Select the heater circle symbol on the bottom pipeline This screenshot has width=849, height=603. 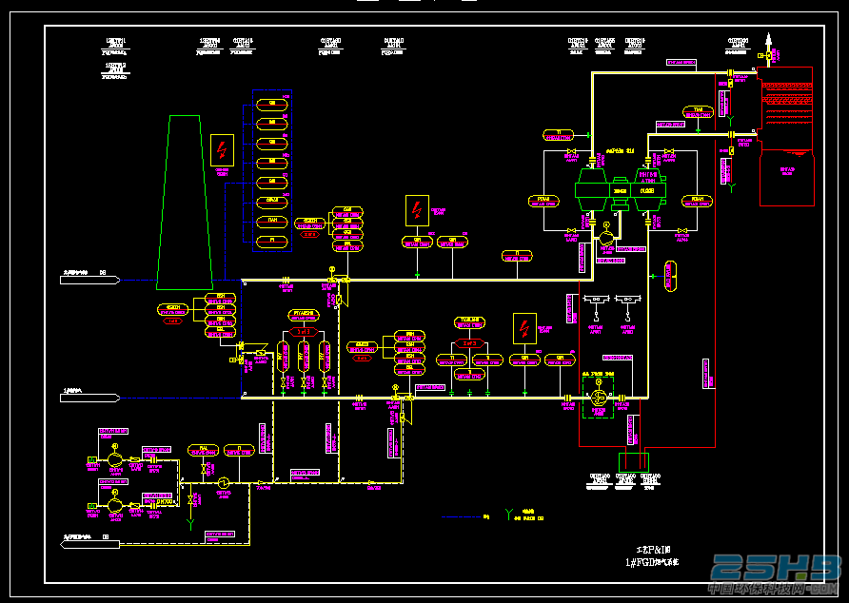click(223, 482)
